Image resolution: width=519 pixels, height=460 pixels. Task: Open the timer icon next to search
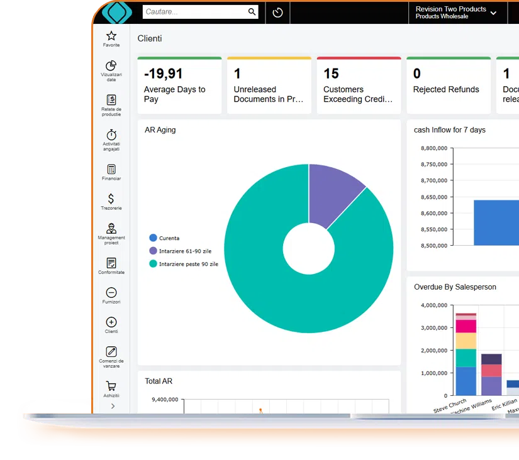point(277,13)
